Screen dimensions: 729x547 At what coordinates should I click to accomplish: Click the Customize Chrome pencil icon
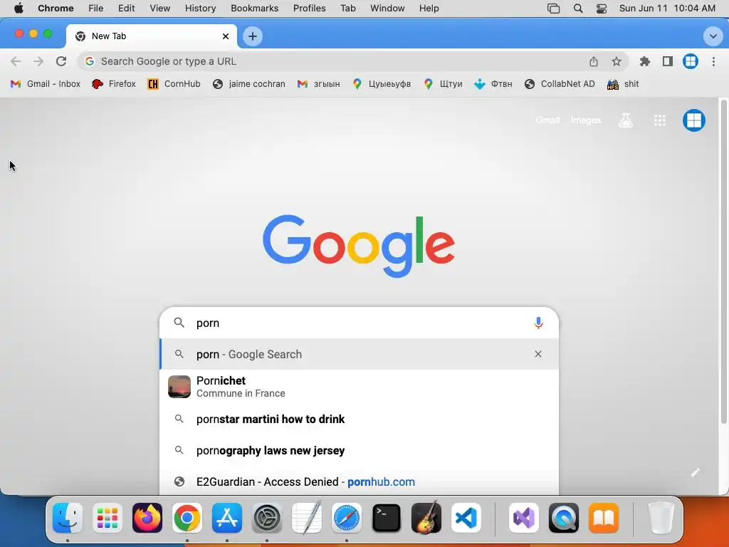tap(695, 473)
